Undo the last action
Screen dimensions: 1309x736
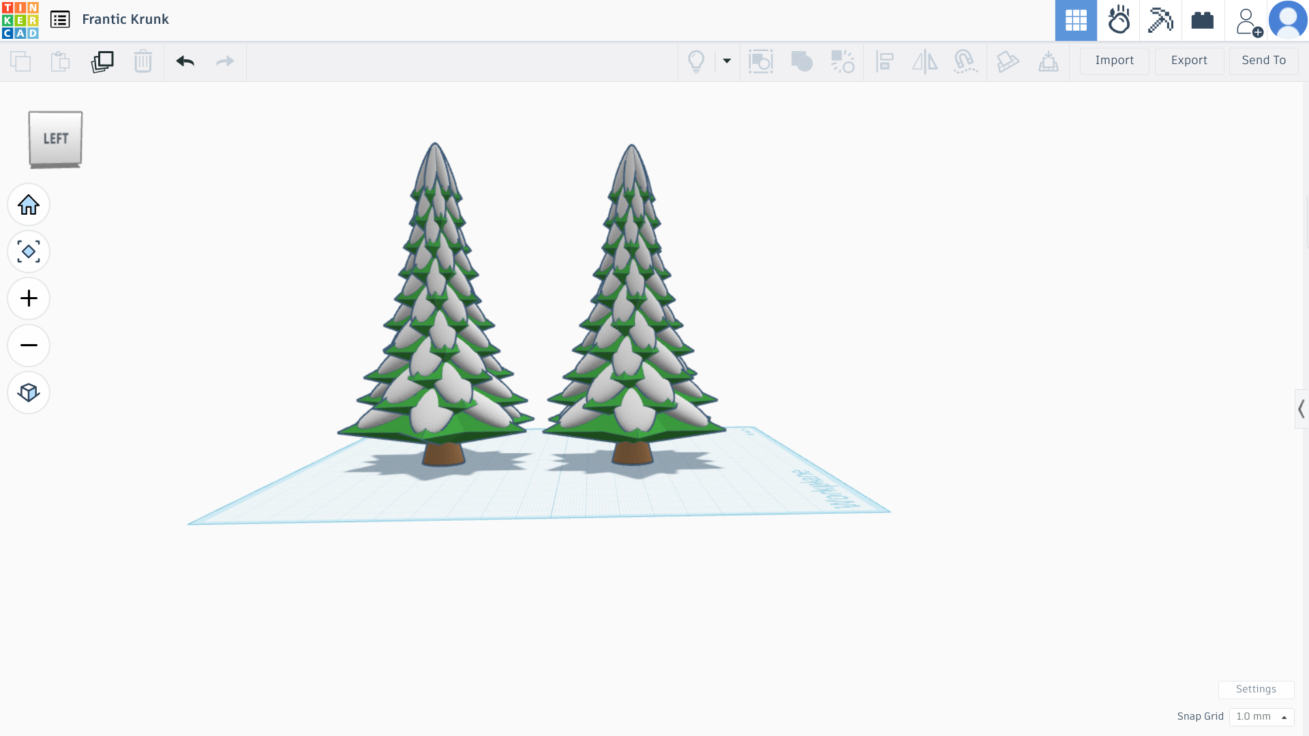[185, 61]
